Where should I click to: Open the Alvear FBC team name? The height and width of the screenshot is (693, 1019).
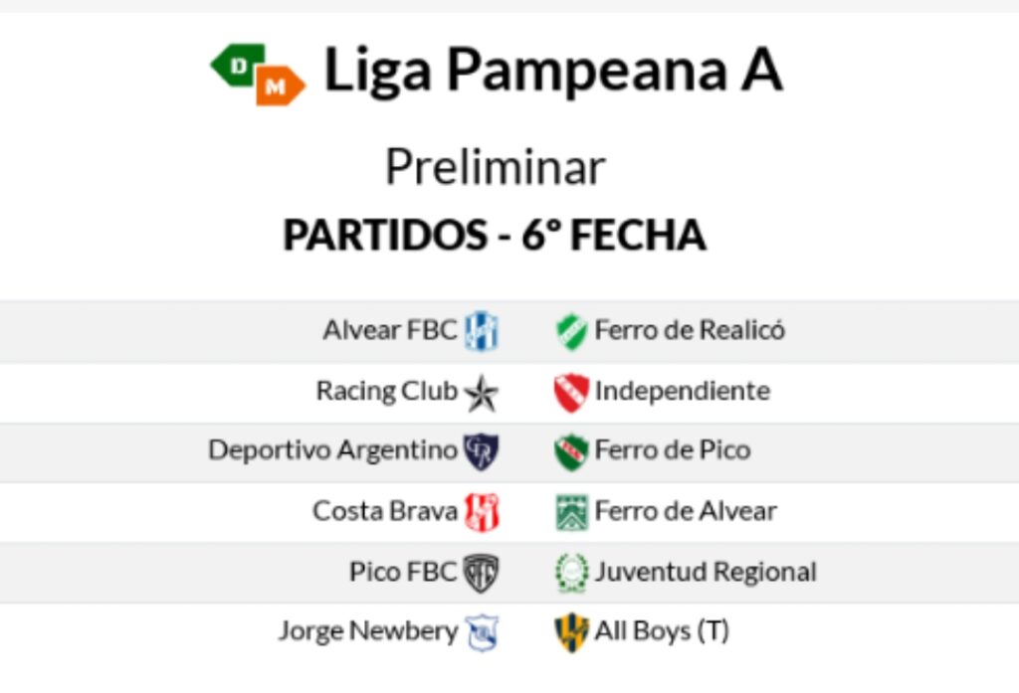[x=390, y=330]
